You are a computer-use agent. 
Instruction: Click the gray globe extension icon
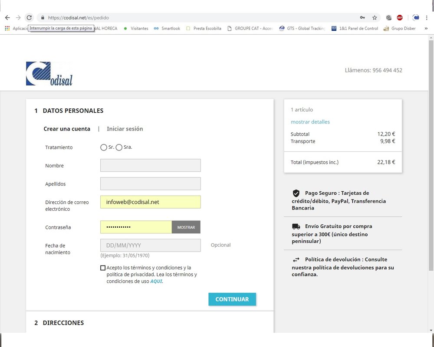(x=388, y=18)
